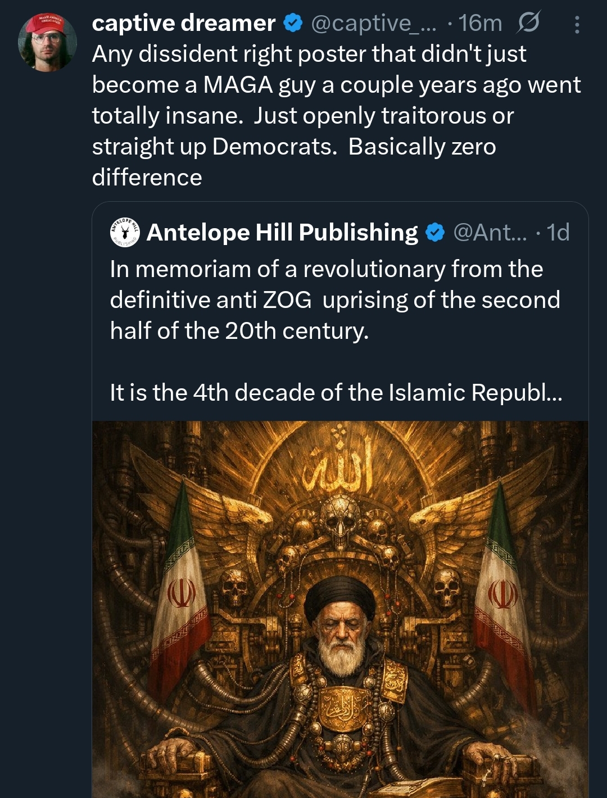607x798 pixels.
Task: Open the truncated @Ant... handle
Action: [490, 233]
